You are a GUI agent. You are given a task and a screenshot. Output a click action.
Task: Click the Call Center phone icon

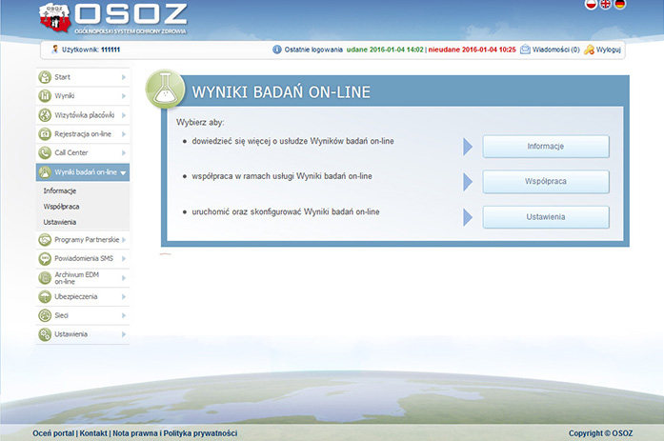tap(45, 152)
